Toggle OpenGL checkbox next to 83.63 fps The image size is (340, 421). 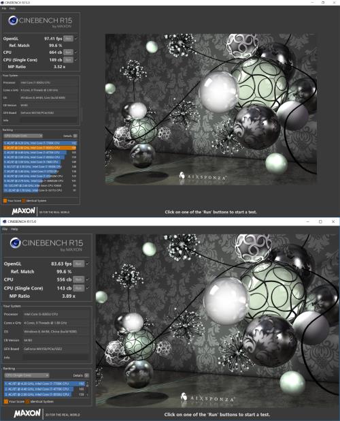point(88,264)
